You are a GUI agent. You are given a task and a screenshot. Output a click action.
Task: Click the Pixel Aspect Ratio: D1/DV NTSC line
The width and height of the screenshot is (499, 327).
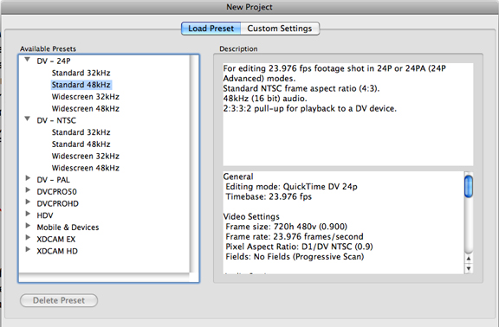(299, 247)
